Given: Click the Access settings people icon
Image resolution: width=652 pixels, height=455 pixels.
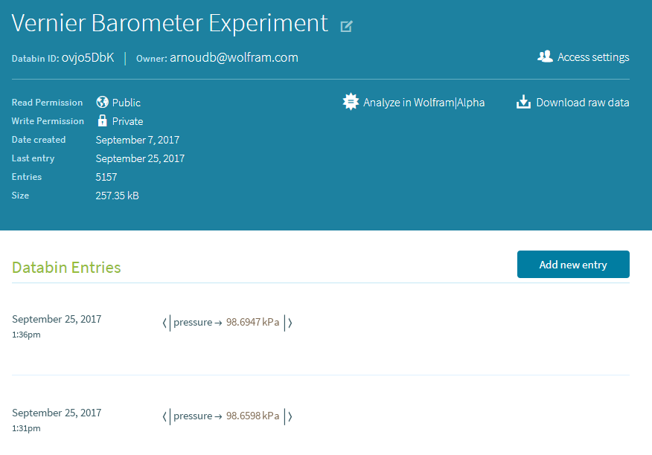Looking at the screenshot, I should coord(545,57).
